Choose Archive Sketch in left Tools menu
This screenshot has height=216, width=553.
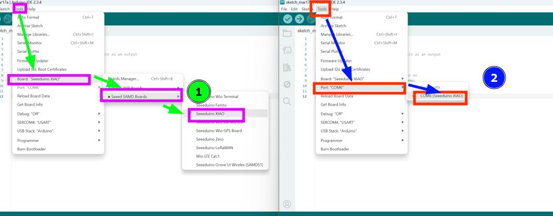(58, 26)
